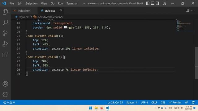Toggle the primary side bar layout icon

148,3
